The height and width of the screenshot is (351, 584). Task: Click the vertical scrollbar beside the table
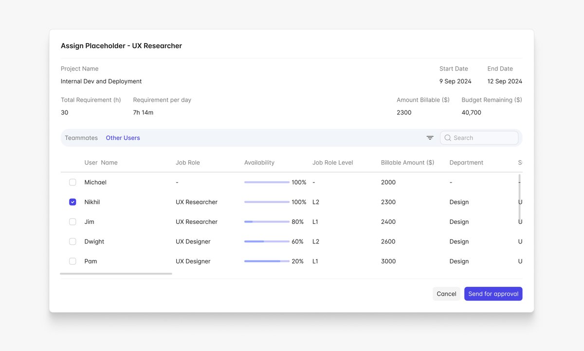click(519, 198)
